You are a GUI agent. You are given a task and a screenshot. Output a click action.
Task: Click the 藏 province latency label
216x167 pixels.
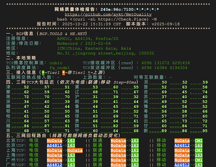click(8, 126)
